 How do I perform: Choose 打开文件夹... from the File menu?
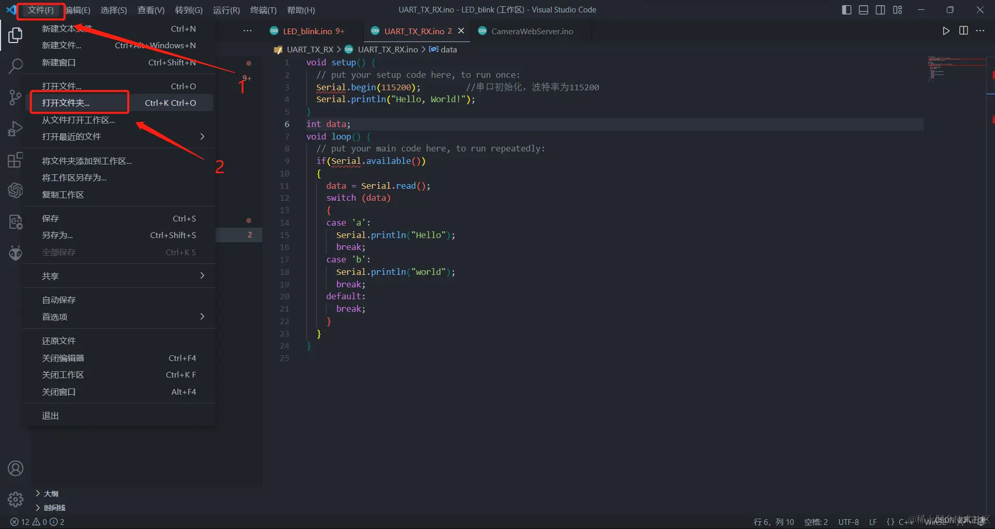[x=119, y=103]
